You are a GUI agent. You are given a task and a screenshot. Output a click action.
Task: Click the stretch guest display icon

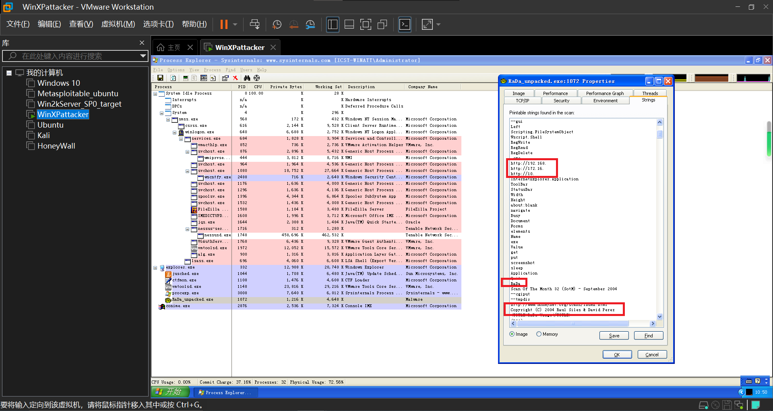point(427,25)
